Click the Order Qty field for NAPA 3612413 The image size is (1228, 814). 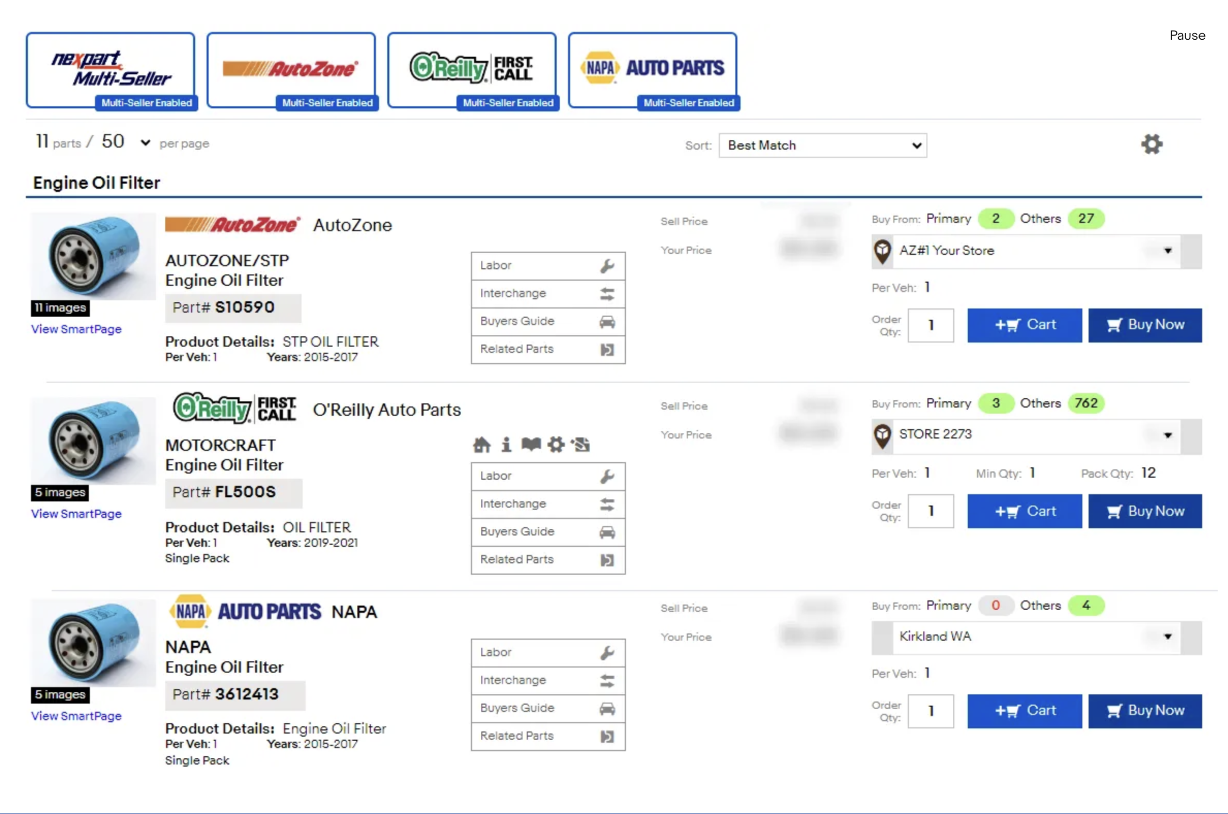click(931, 711)
